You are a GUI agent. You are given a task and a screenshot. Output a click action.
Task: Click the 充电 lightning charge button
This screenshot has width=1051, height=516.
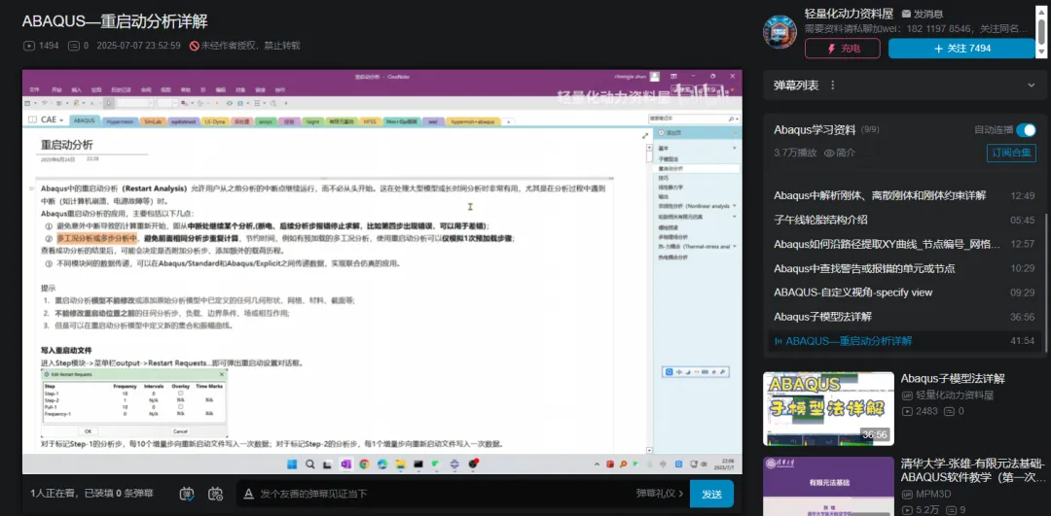[x=842, y=49]
